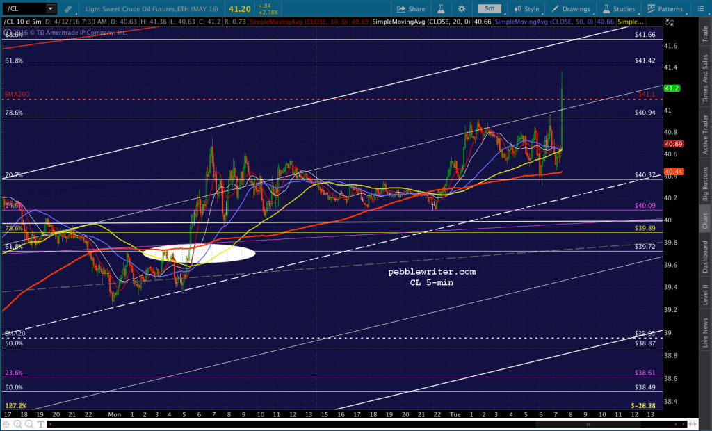Click the SMA20 dotted line label
The image size is (712, 431).
(x=15, y=334)
